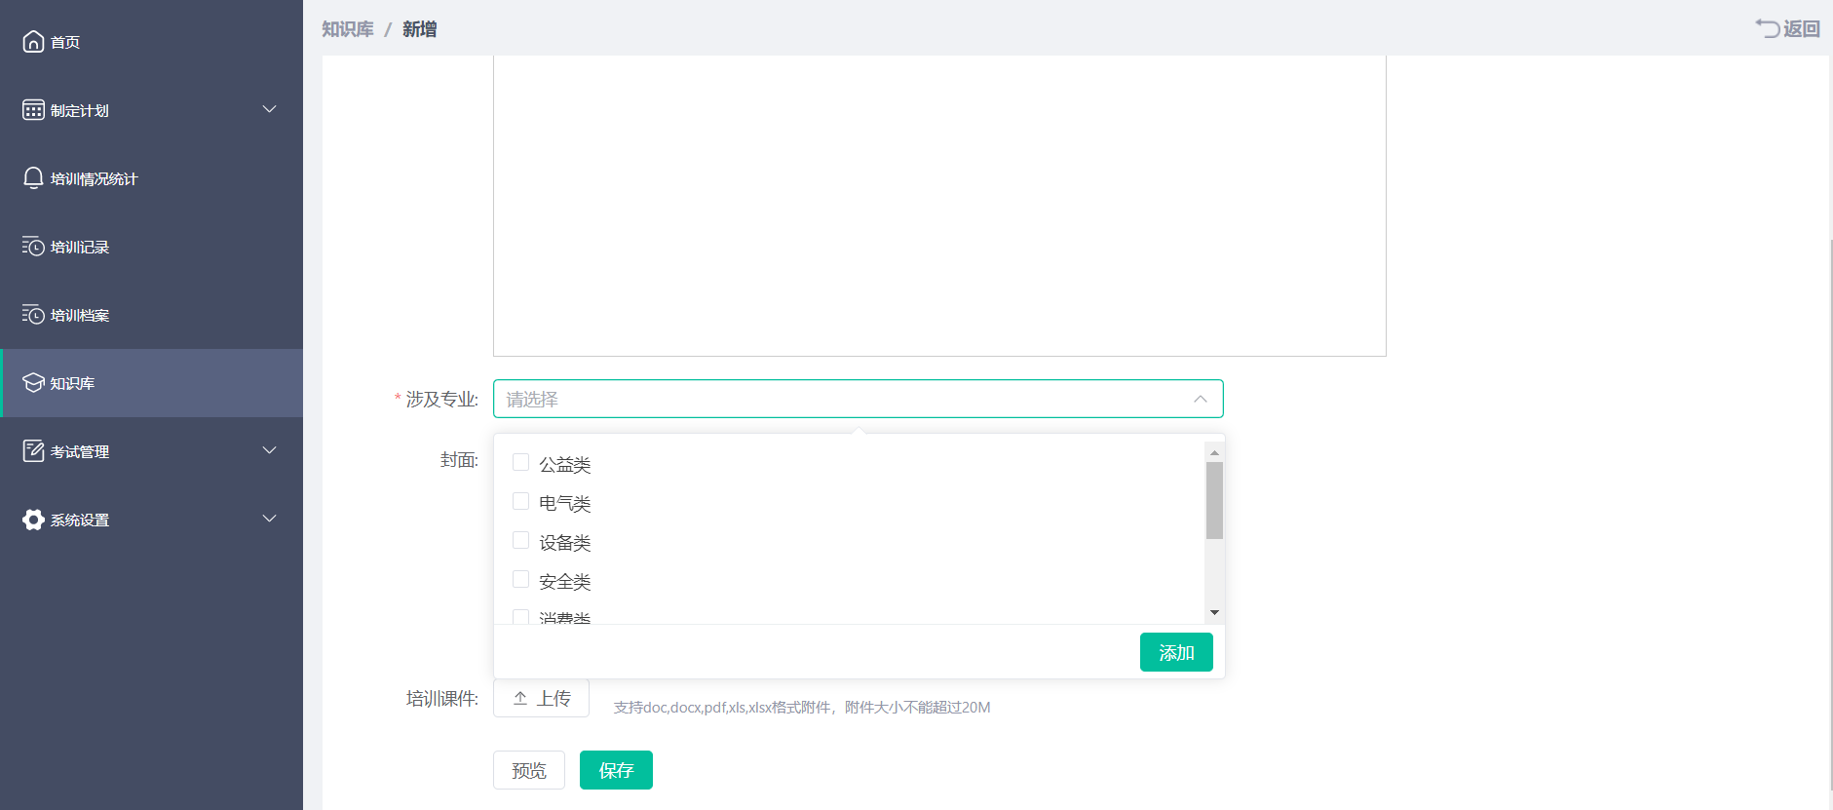Click the home icon in sidebar
The image size is (1833, 810).
coord(33,42)
